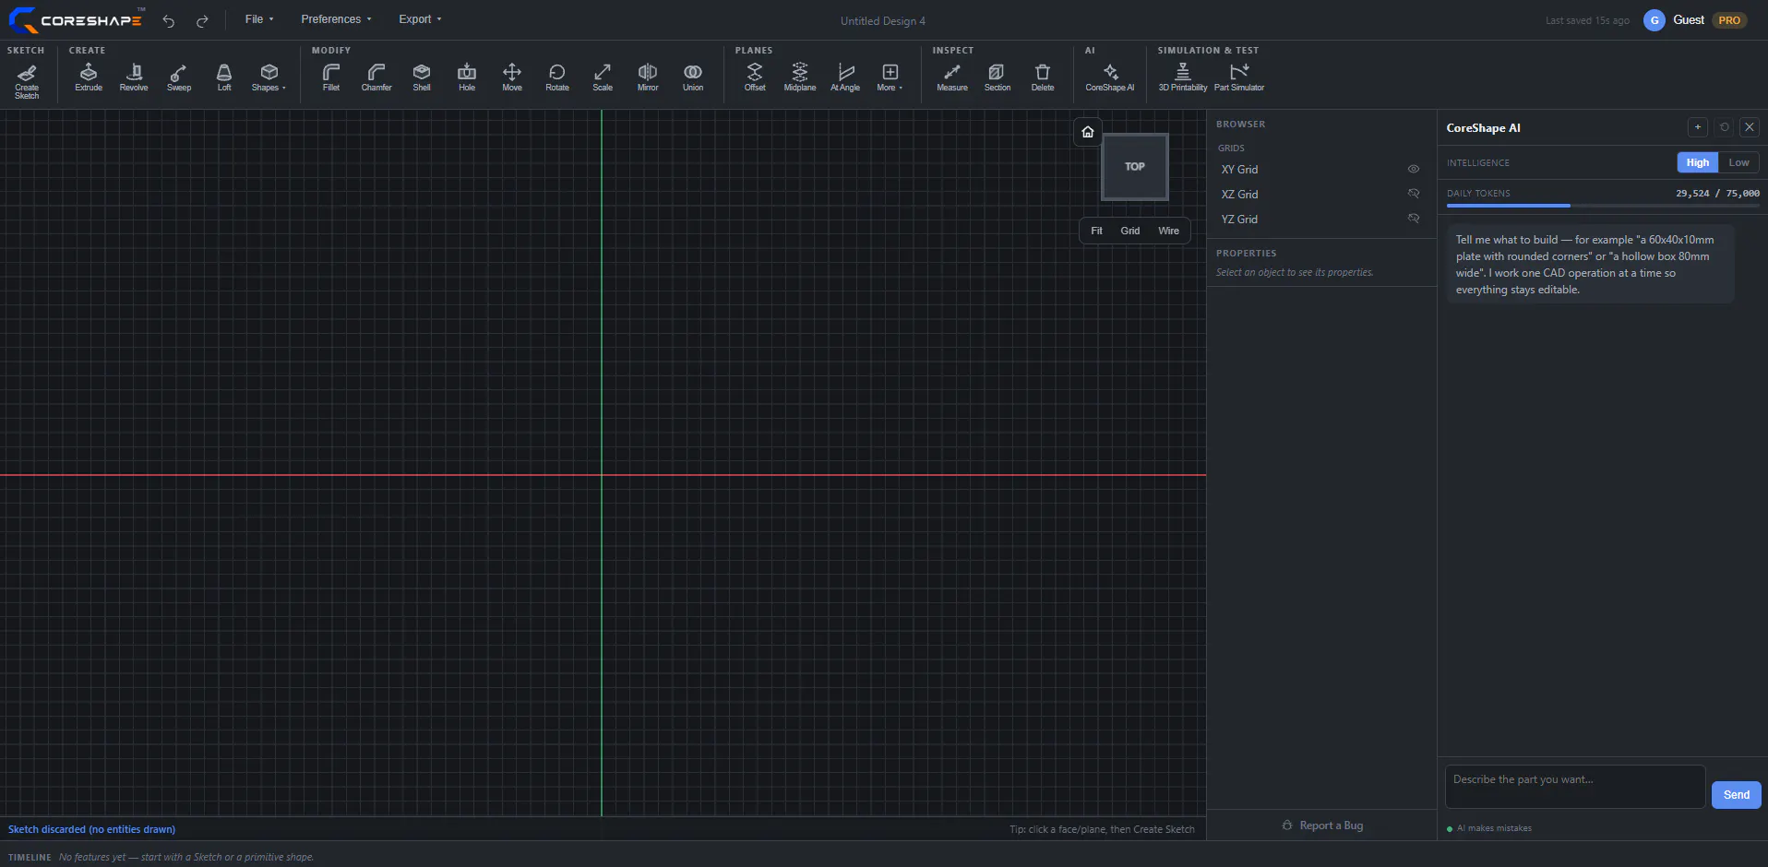This screenshot has width=1768, height=867.
Task: Click the home view icon
Action: (x=1088, y=132)
